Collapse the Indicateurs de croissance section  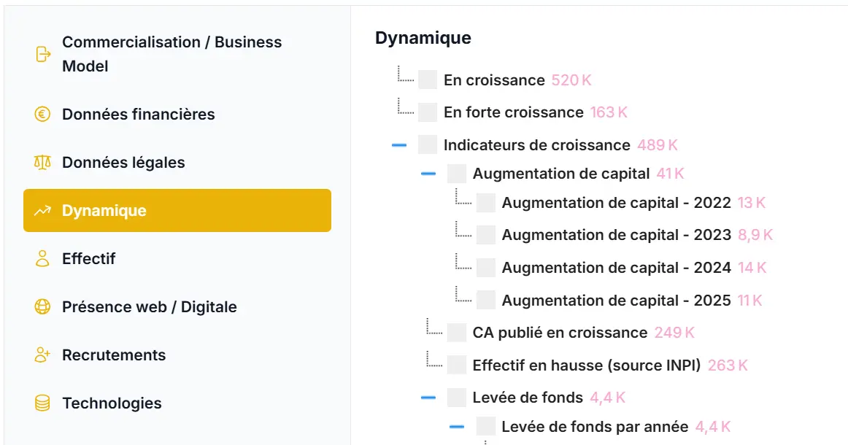398,144
